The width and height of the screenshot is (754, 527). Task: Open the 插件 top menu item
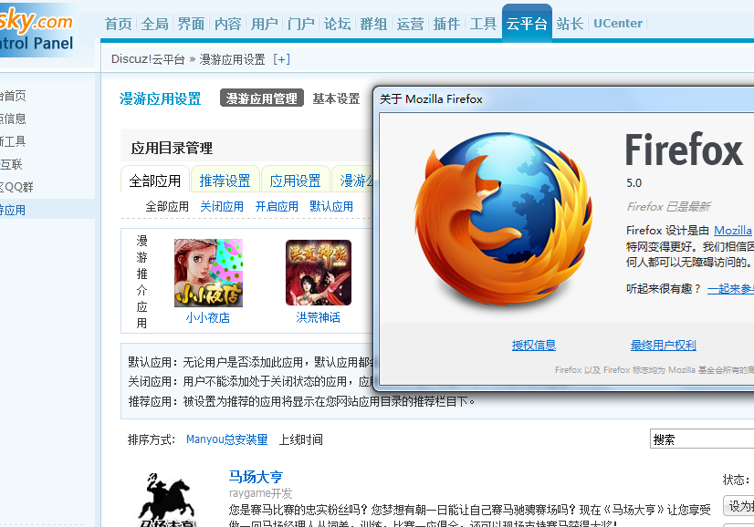446,24
